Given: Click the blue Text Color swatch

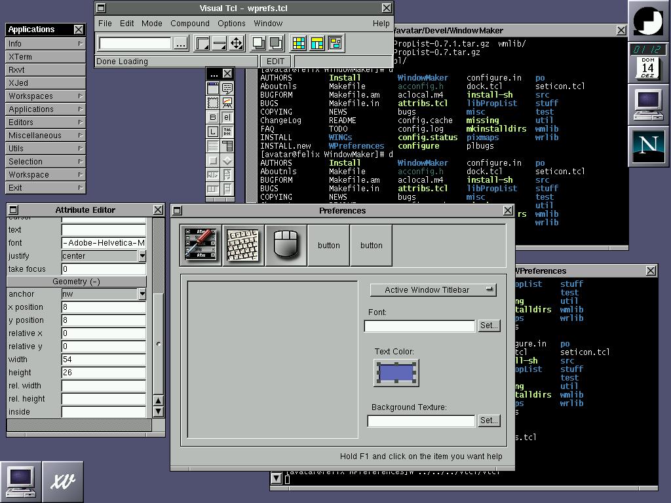Looking at the screenshot, I should click(x=396, y=373).
